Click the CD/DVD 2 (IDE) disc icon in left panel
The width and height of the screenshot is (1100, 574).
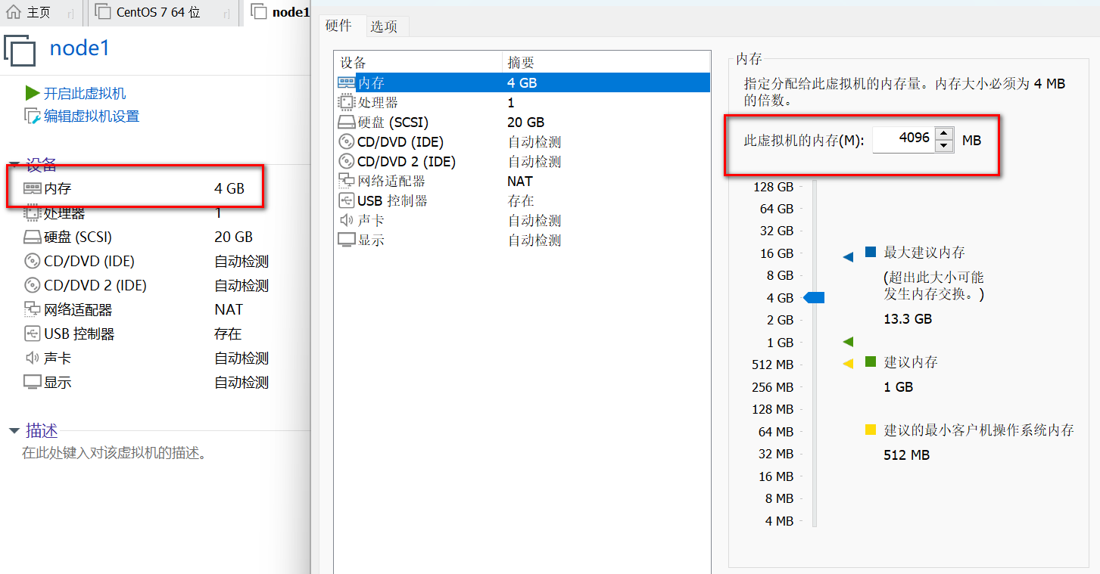[x=33, y=285]
